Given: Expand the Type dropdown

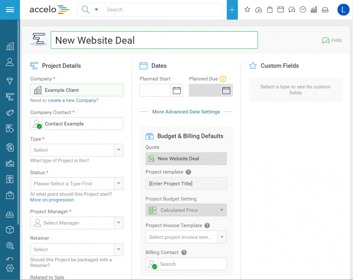Looking at the screenshot, I should [x=118, y=150].
